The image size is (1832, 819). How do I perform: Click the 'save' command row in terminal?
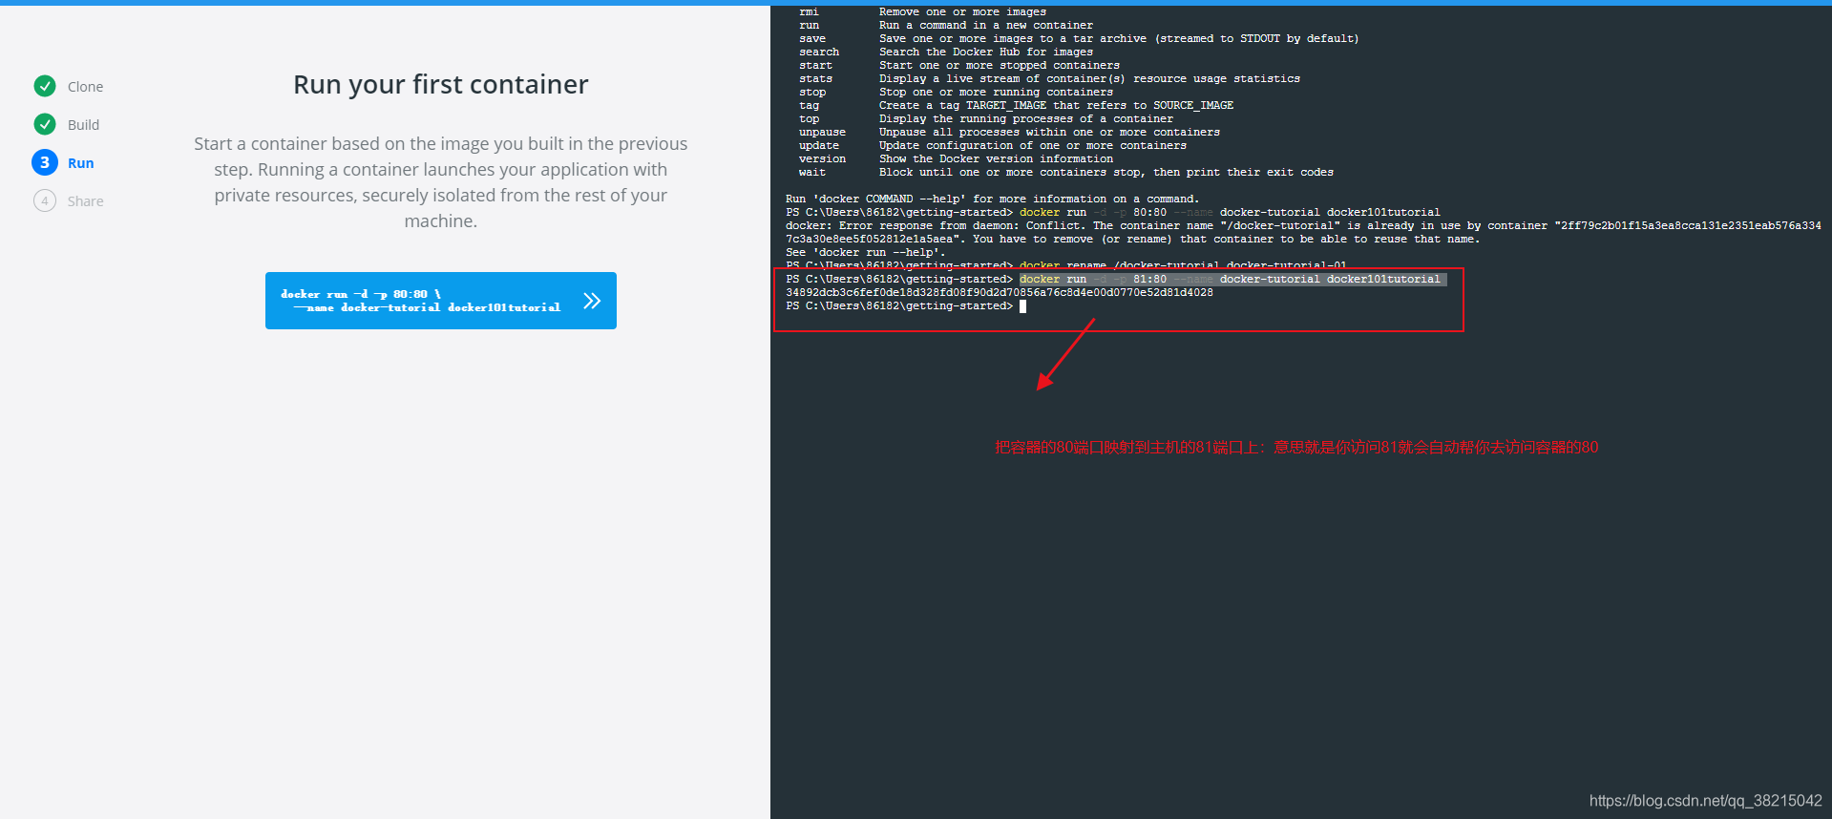pyautogui.click(x=1079, y=39)
